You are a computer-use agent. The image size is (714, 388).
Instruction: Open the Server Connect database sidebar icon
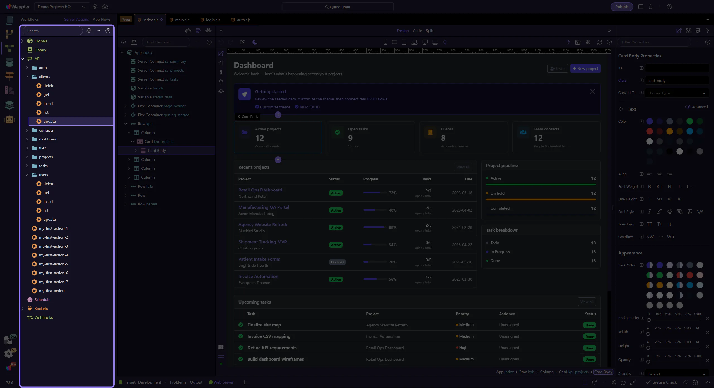pos(9,62)
